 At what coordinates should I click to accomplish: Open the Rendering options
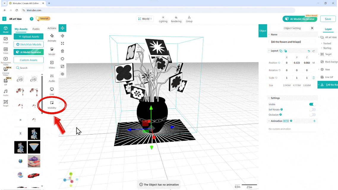(176, 19)
